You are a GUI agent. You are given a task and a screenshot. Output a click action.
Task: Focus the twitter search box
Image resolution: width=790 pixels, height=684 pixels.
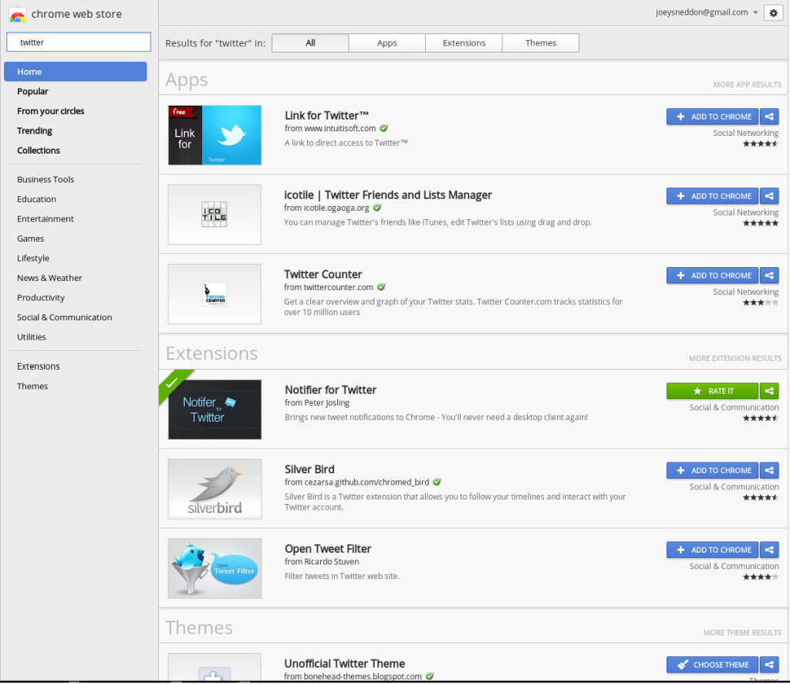(79, 42)
